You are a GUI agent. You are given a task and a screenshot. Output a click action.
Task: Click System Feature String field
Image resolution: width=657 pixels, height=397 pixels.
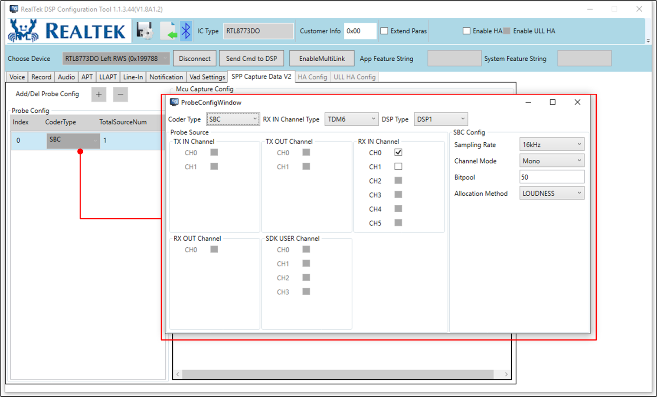[584, 59]
